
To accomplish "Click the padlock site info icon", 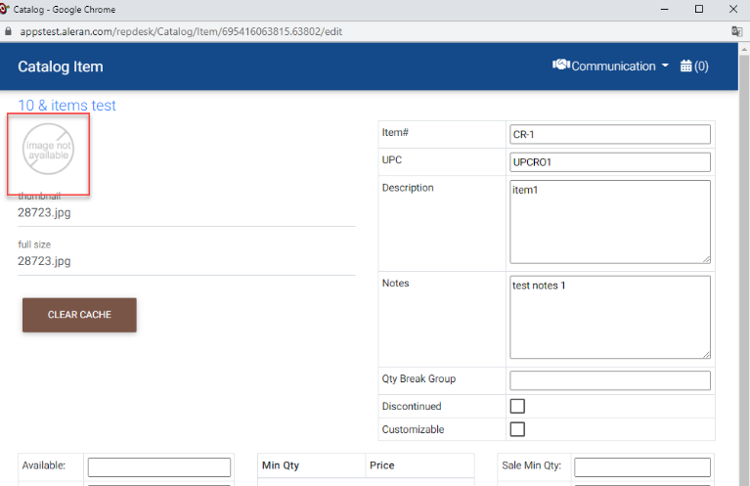I will click(8, 31).
